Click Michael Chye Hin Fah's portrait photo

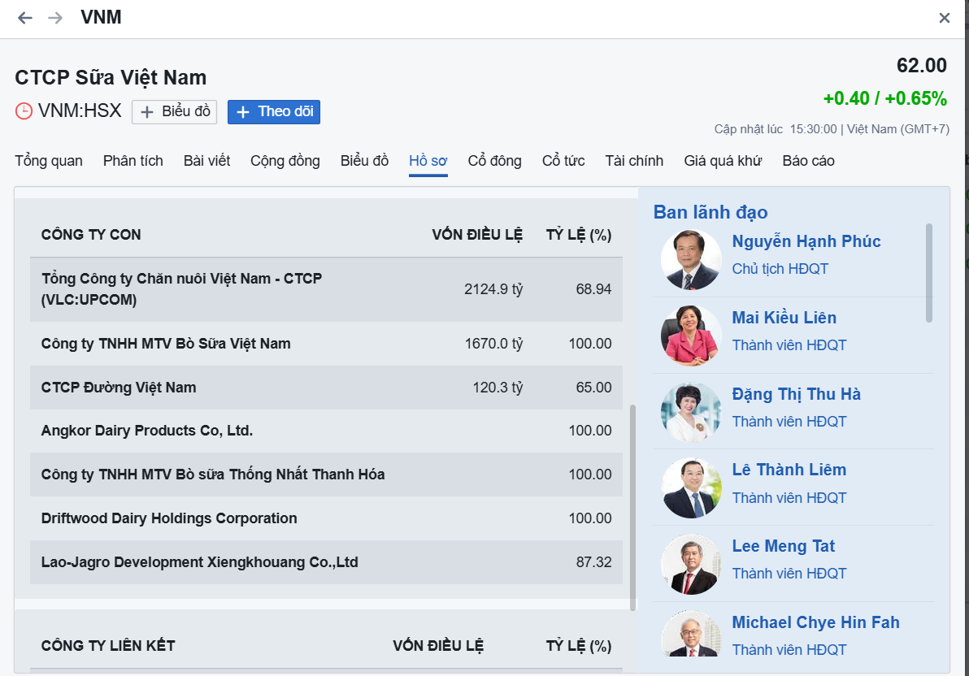[691, 634]
